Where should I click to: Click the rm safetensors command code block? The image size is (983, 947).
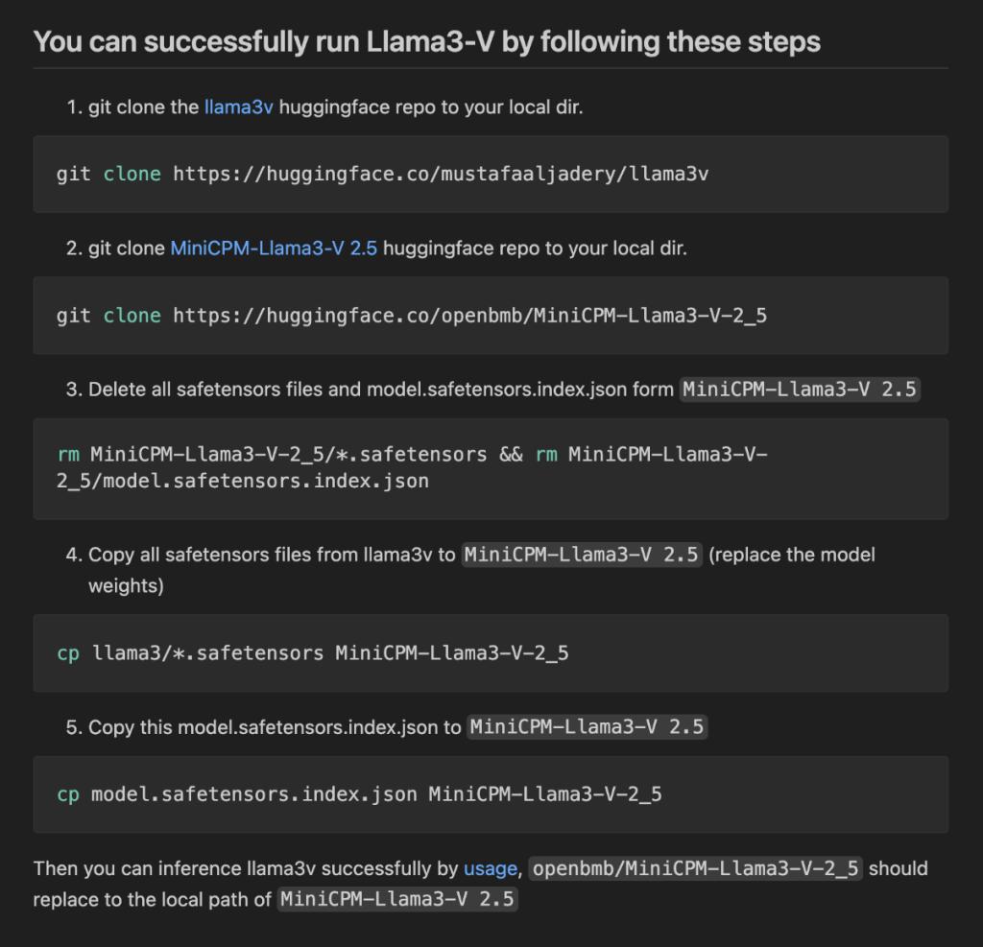491,467
